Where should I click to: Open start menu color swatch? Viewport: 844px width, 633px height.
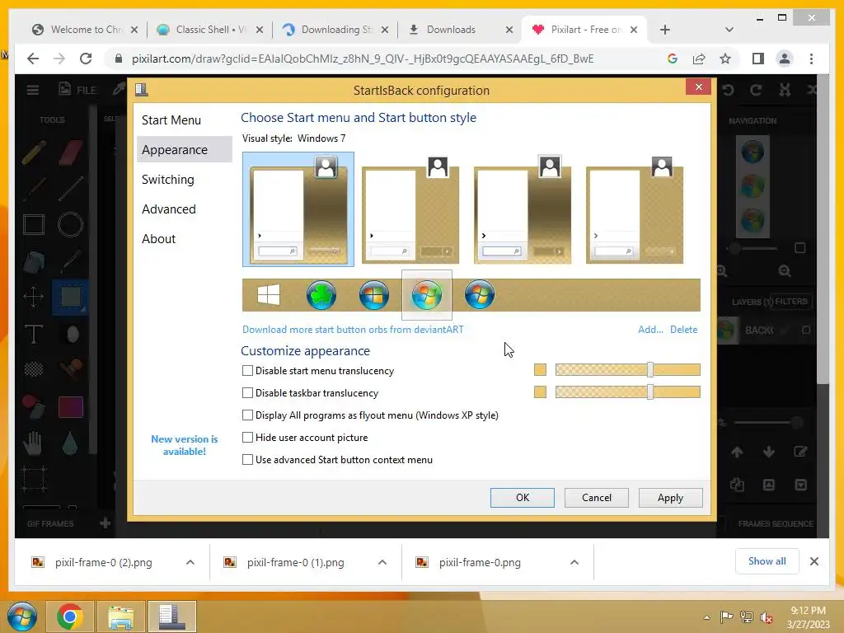tap(540, 370)
